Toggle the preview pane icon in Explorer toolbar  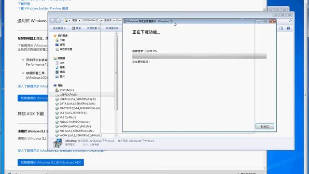tap(281, 29)
